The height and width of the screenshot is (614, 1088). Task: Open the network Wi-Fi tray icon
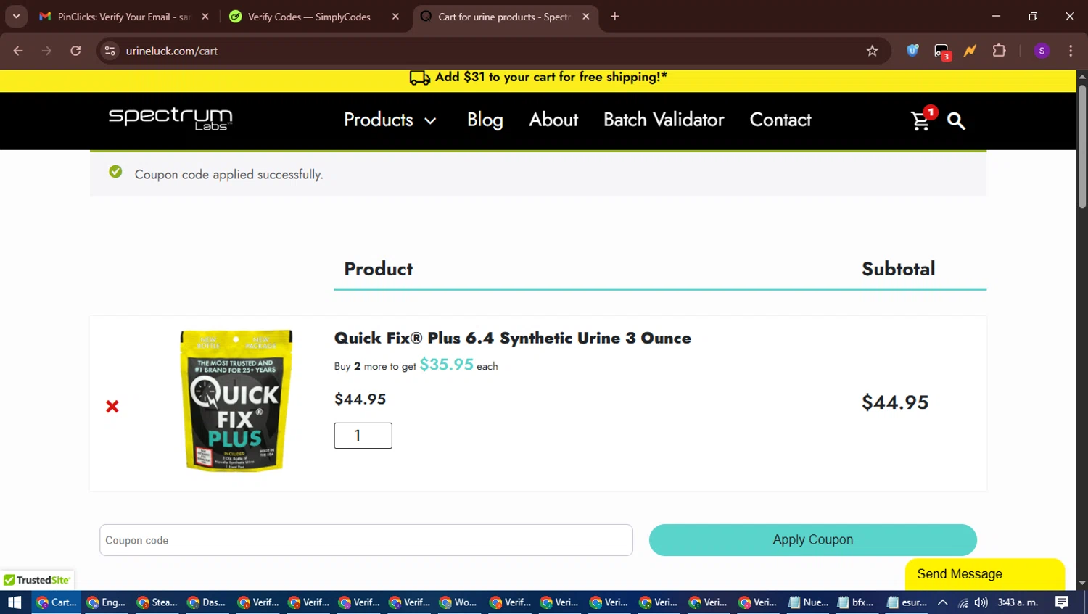[963, 602]
